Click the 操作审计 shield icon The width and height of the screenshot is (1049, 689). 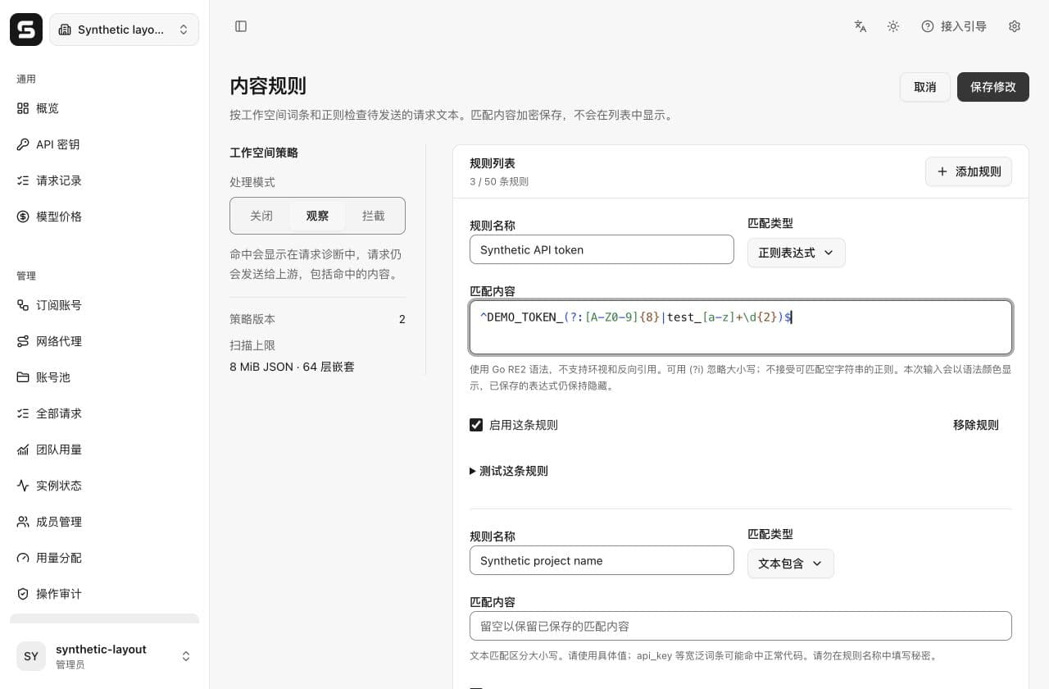(x=23, y=594)
